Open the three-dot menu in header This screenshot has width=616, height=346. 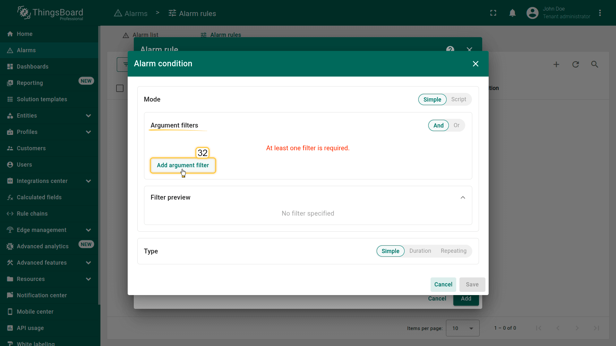[x=600, y=13]
